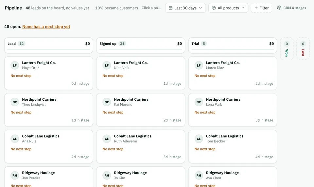The width and height of the screenshot is (314, 187).
Task: Click the Signed up column progress bar
Action: click(141, 49)
